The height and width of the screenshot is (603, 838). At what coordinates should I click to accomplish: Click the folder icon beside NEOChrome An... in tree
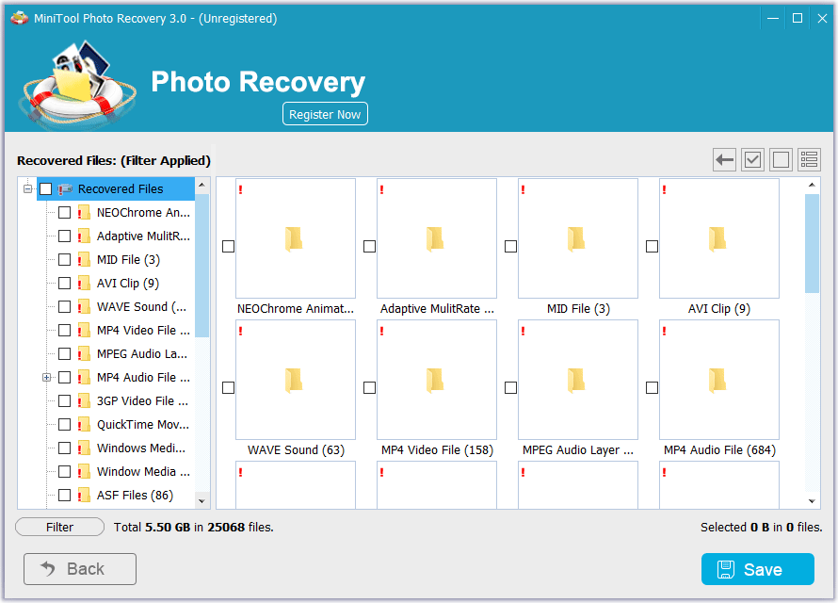click(84, 213)
